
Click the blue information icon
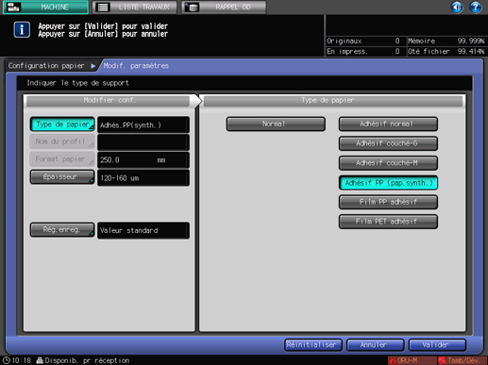point(22,30)
